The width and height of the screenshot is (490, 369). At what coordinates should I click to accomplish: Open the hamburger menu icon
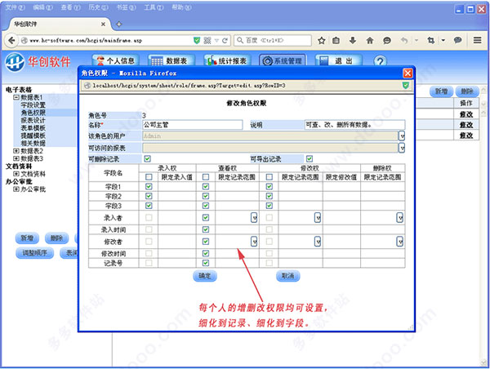(477, 40)
